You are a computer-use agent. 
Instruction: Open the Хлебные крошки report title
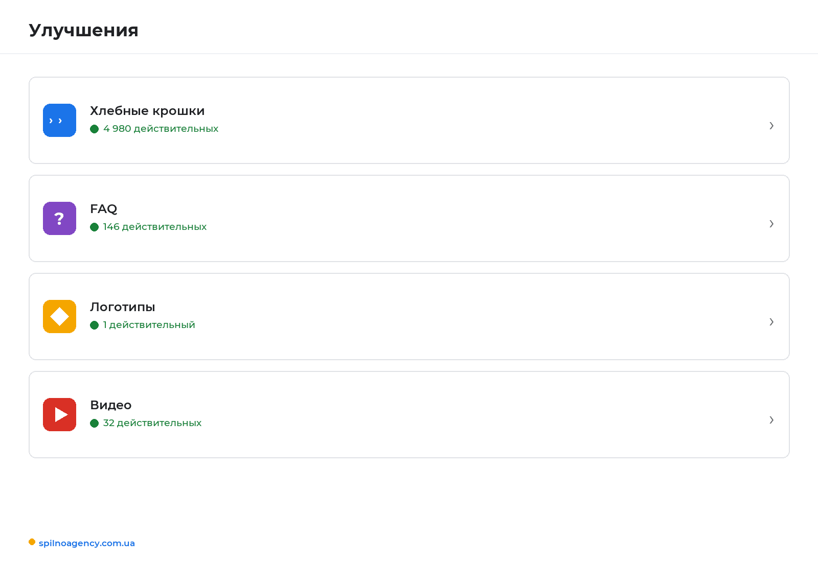click(147, 111)
